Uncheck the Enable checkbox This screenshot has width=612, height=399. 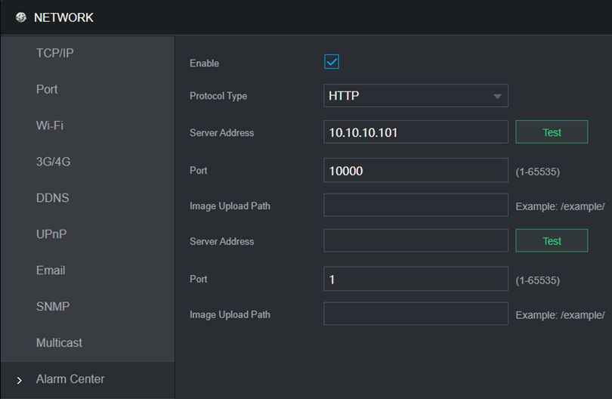tap(332, 62)
